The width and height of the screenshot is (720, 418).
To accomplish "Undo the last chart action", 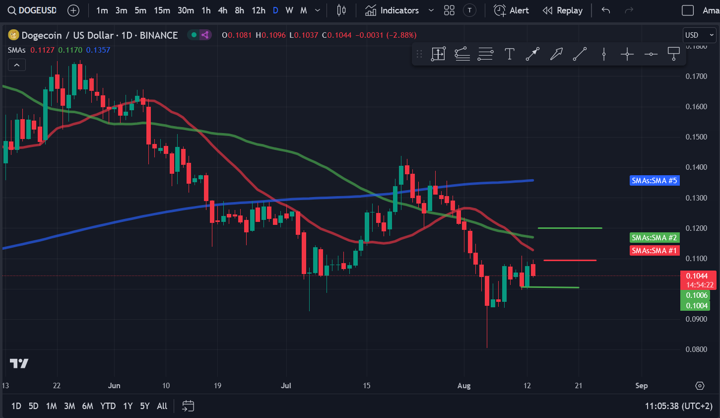I will (605, 10).
